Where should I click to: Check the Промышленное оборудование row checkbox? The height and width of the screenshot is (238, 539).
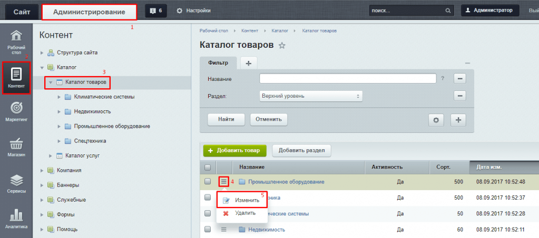[207, 182]
